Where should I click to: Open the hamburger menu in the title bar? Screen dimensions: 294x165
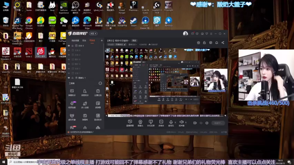coord(211,34)
